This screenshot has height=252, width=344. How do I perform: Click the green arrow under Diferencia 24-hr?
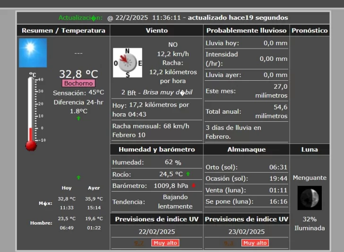click(78, 118)
